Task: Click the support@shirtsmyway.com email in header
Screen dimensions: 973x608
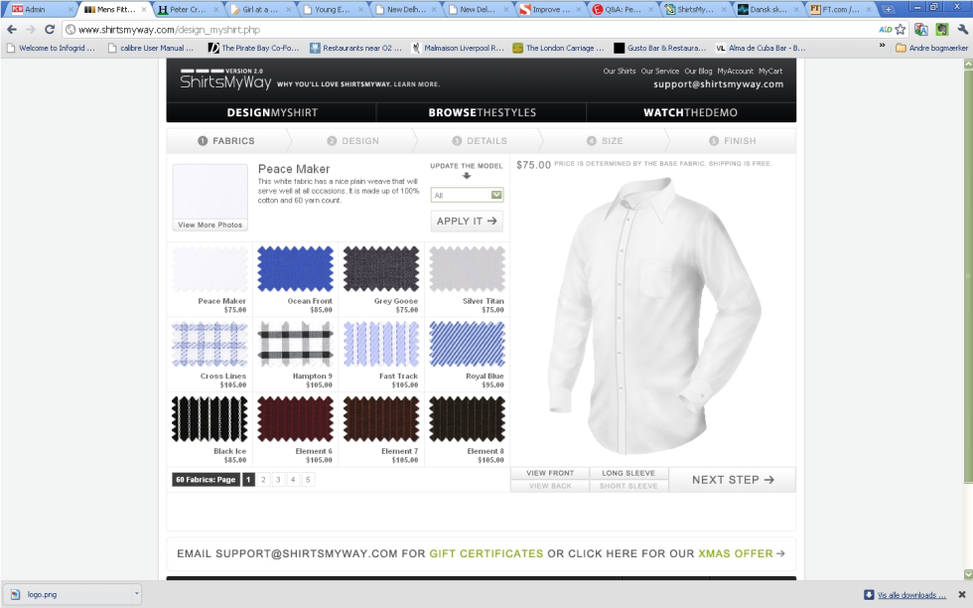Action: [718, 84]
